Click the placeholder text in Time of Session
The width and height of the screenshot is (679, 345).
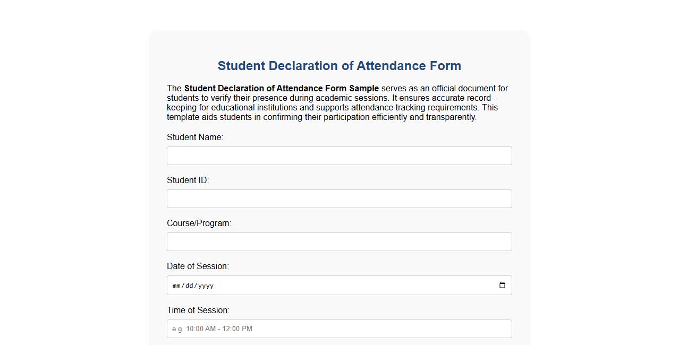pyautogui.click(x=211, y=329)
